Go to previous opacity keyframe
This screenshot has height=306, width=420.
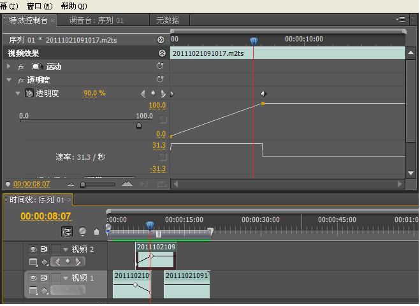tap(143, 94)
